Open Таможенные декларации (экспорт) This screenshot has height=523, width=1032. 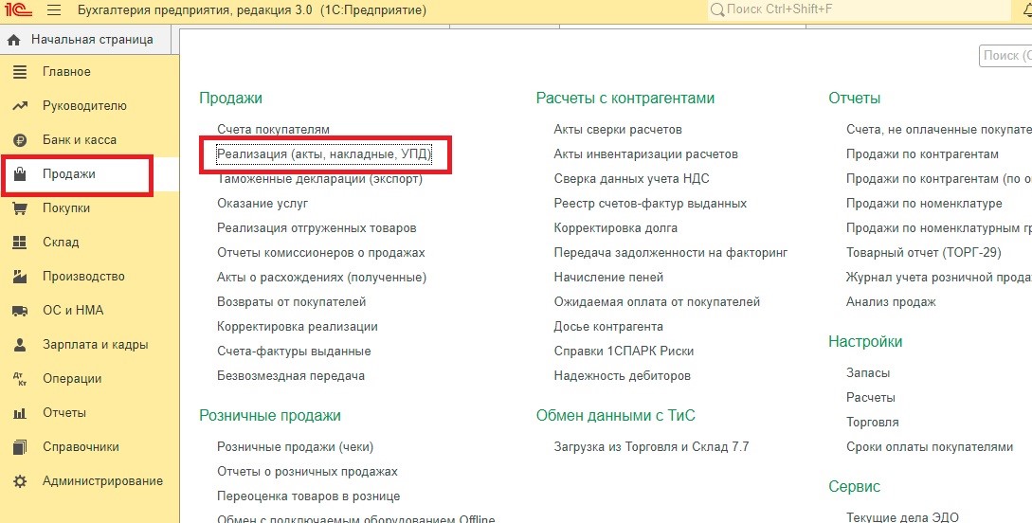pos(320,179)
